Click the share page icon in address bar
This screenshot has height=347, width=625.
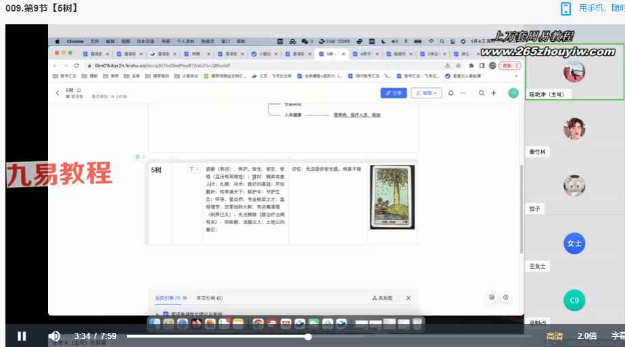click(448, 65)
